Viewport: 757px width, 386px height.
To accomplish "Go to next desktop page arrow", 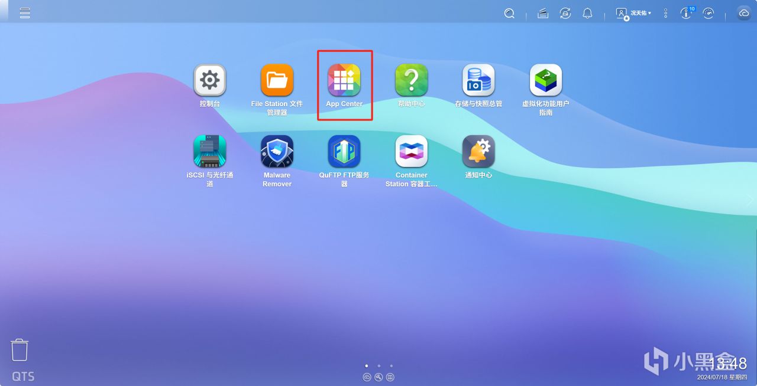I will click(x=750, y=200).
